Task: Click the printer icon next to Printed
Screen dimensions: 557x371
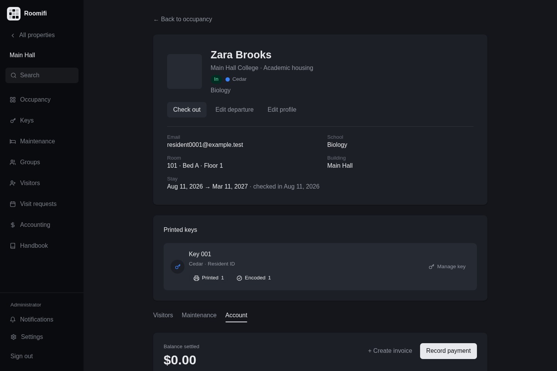Action: pyautogui.click(x=196, y=278)
